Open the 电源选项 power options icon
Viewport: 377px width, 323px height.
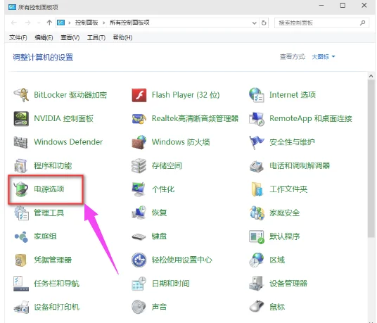(21, 189)
